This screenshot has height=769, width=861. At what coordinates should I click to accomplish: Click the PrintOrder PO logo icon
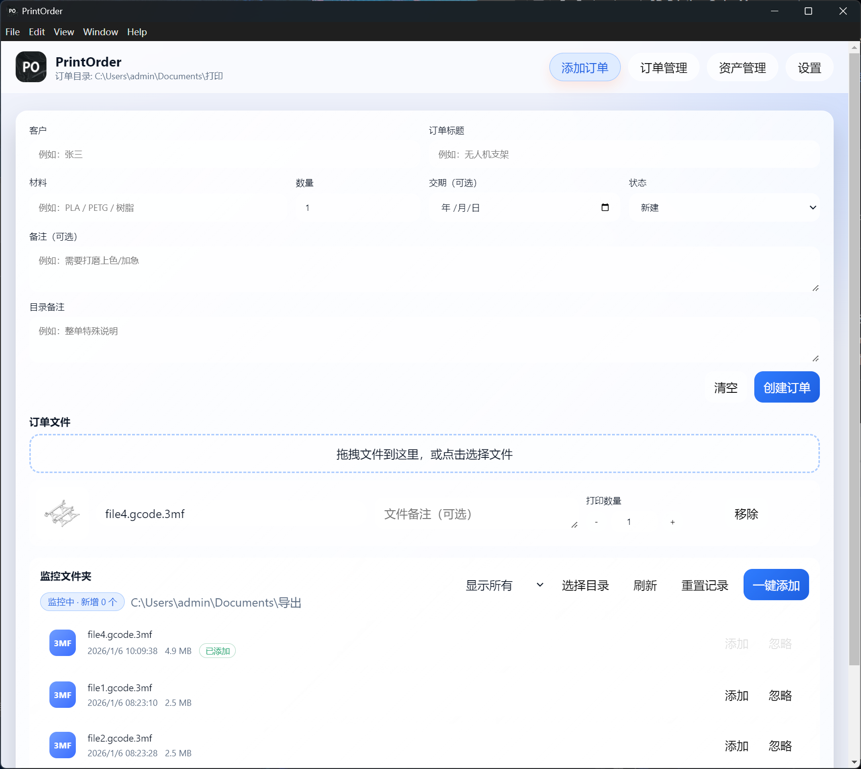point(31,67)
